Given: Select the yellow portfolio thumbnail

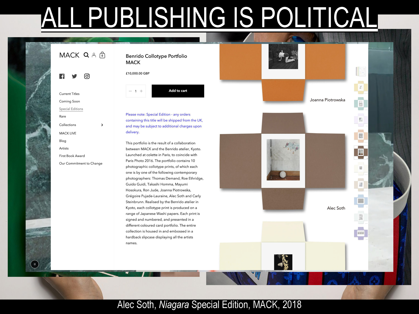Looking at the screenshot, I should click(361, 88).
